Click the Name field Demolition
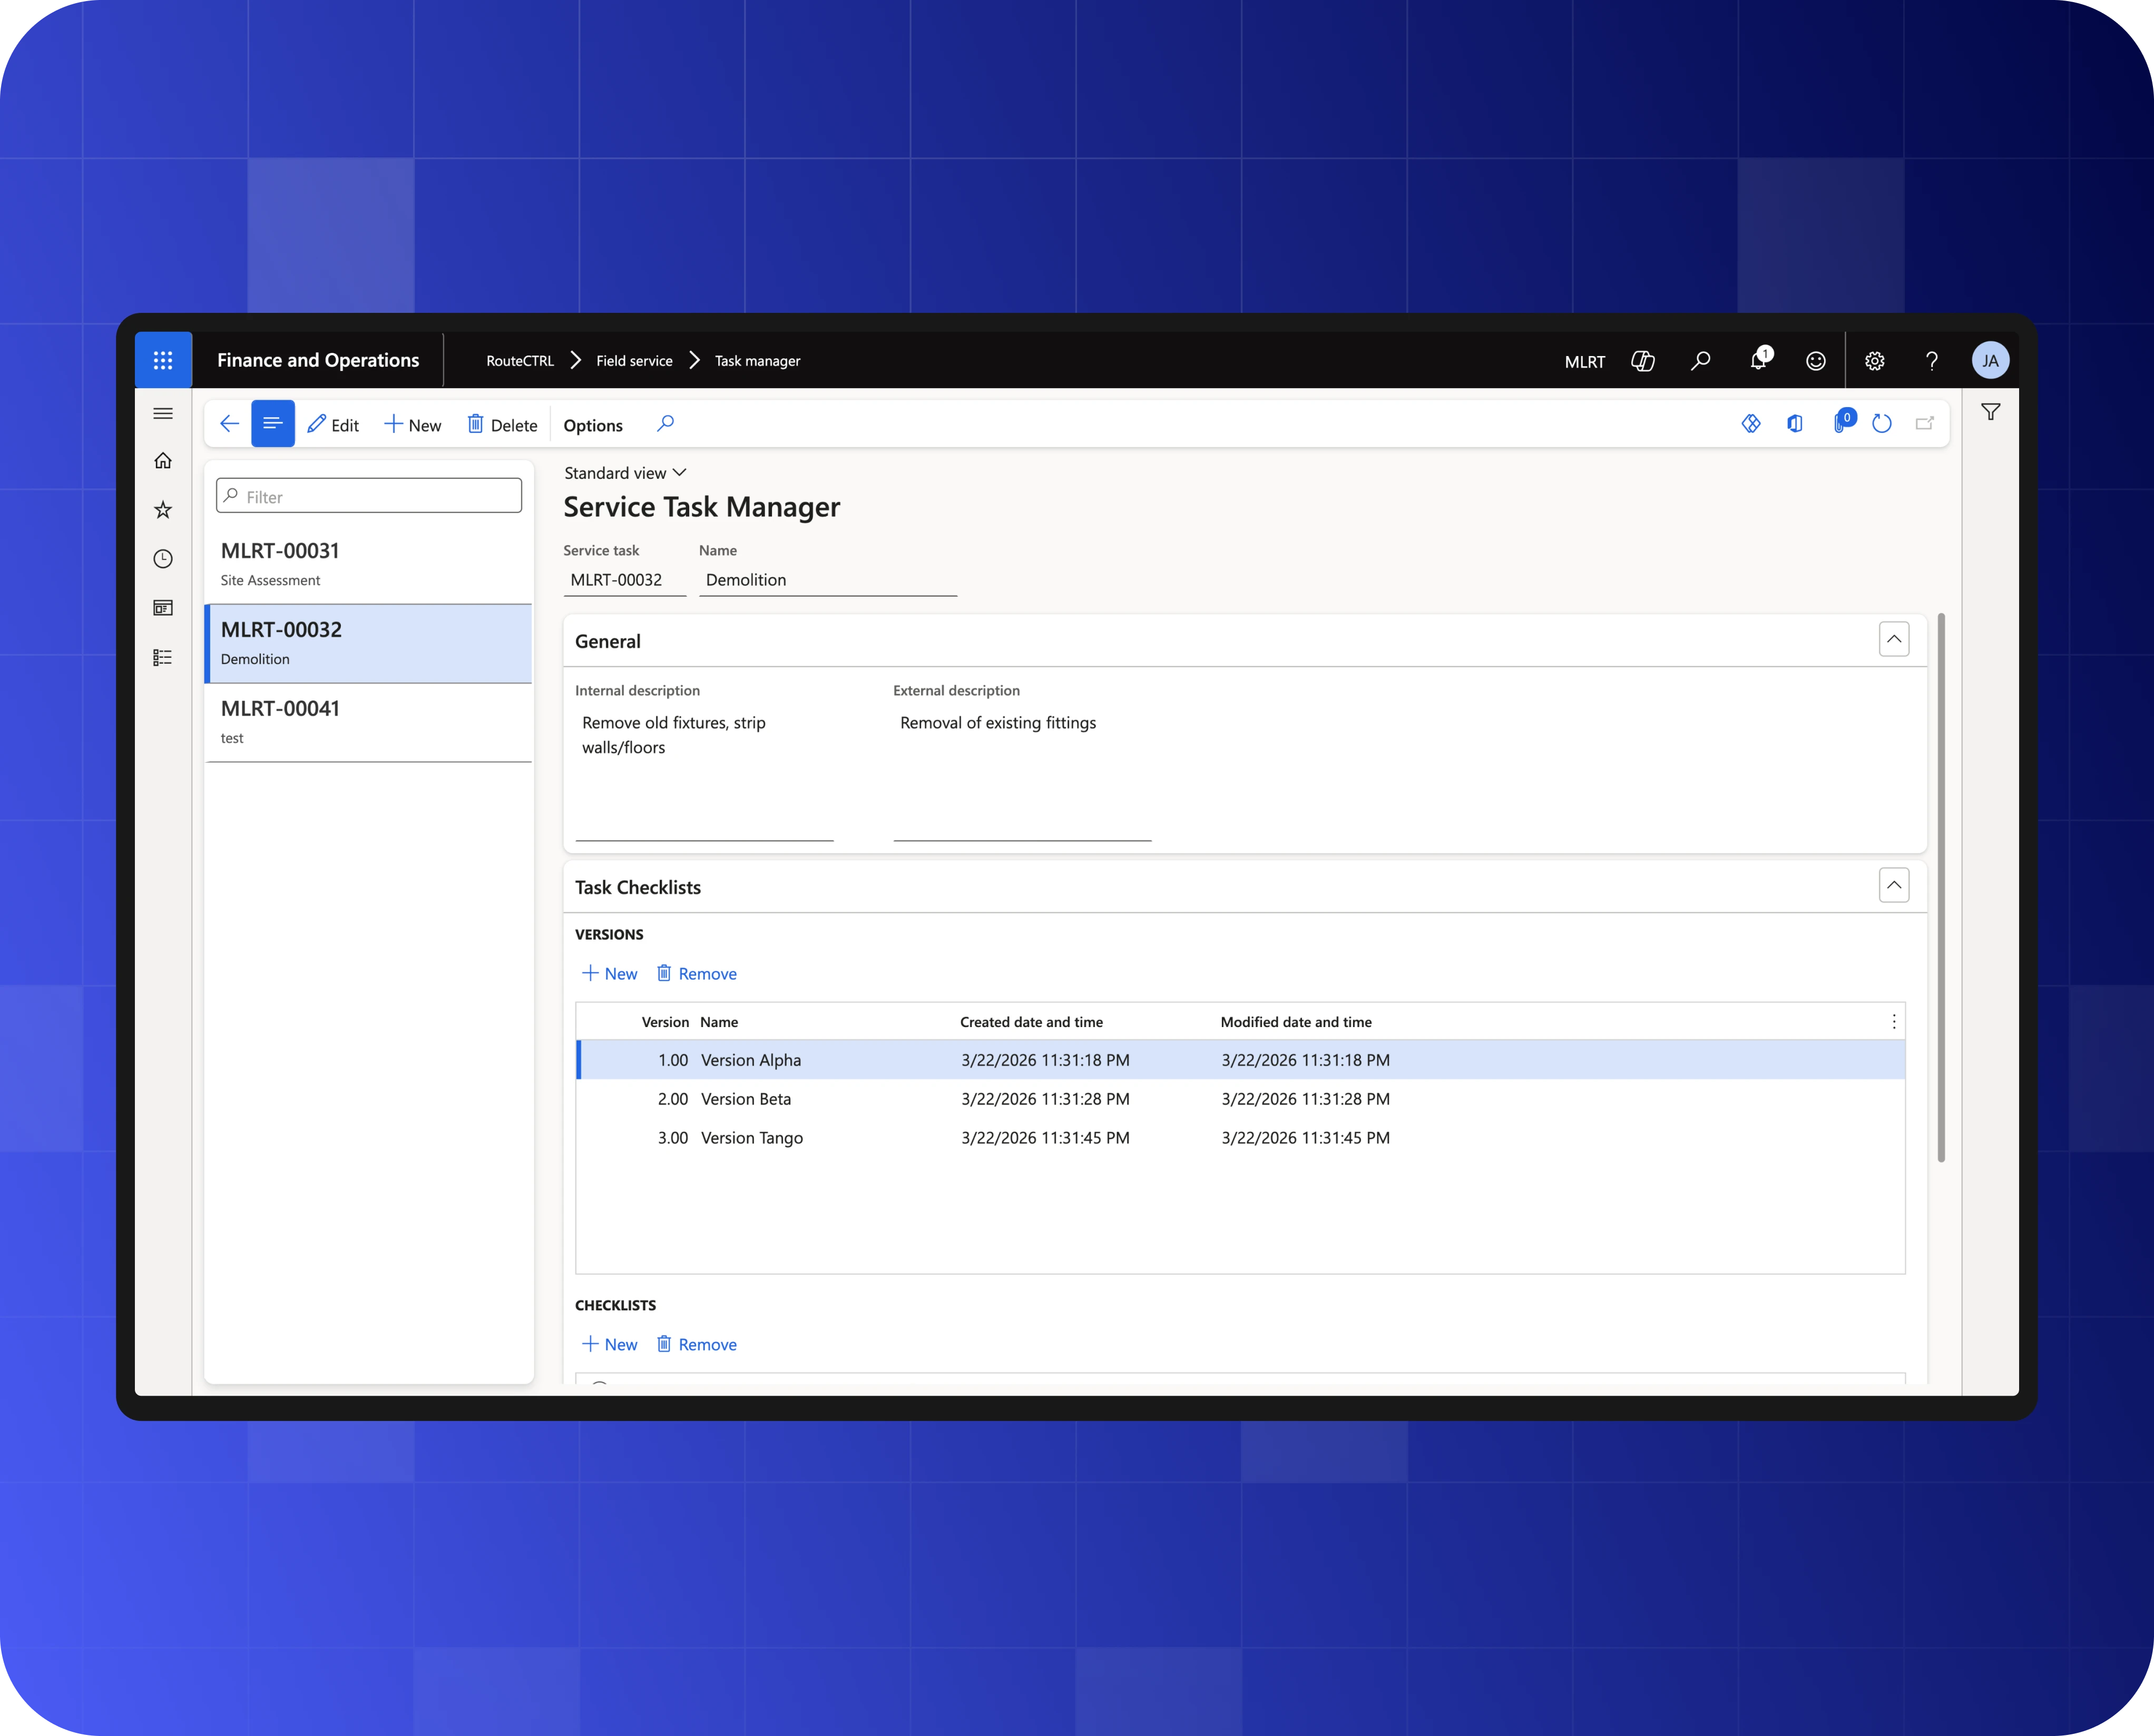The image size is (2154, 1736). coord(827,580)
